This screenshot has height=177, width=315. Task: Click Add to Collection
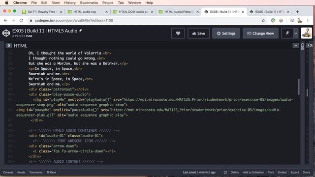point(253,172)
